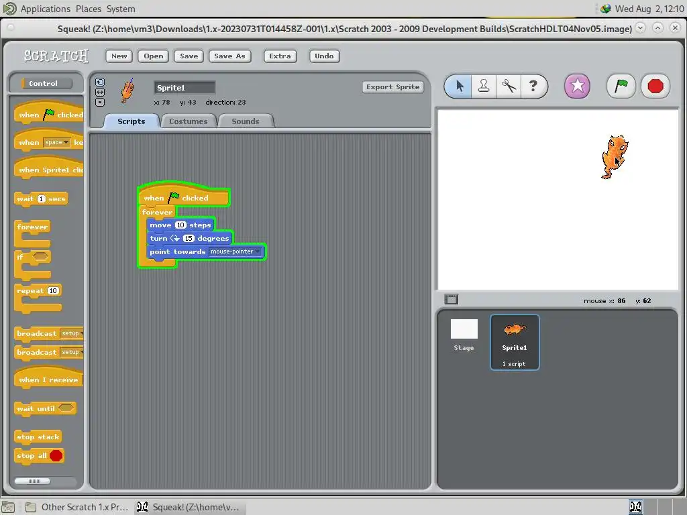Open mouse-pointer dropdown in point towards block
Image resolution: width=687 pixels, height=515 pixels.
pos(235,251)
